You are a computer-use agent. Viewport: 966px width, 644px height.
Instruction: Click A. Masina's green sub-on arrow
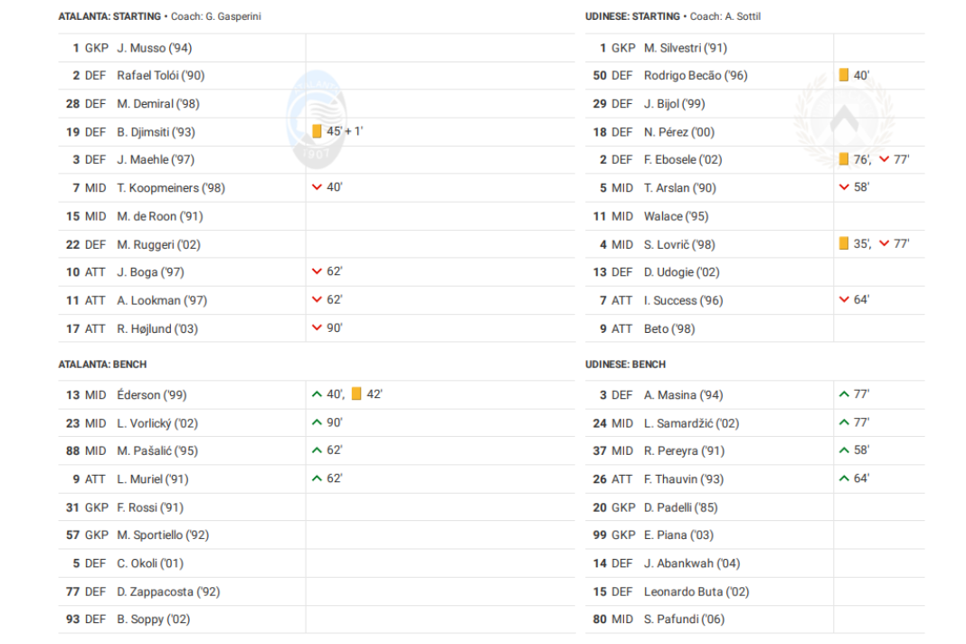pos(844,393)
